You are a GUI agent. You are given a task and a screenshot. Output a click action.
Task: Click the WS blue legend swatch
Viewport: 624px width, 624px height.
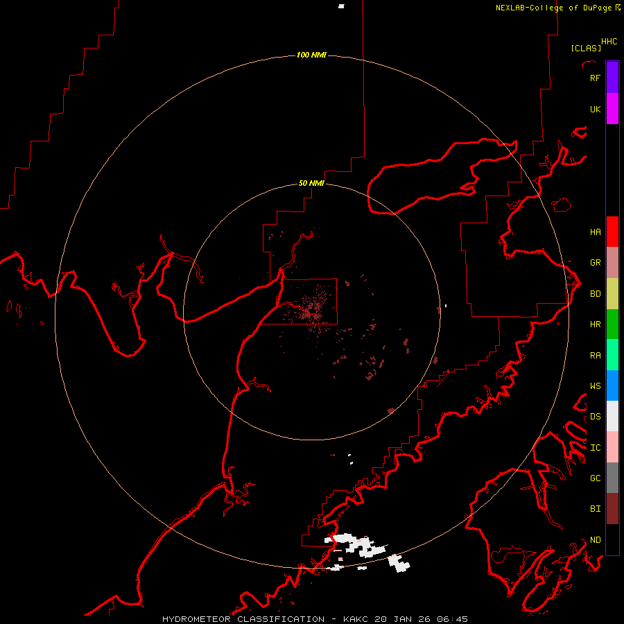click(612, 385)
